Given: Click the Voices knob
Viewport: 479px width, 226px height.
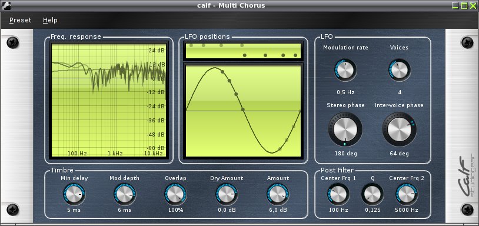Looking at the screenshot, I should 400,70.
